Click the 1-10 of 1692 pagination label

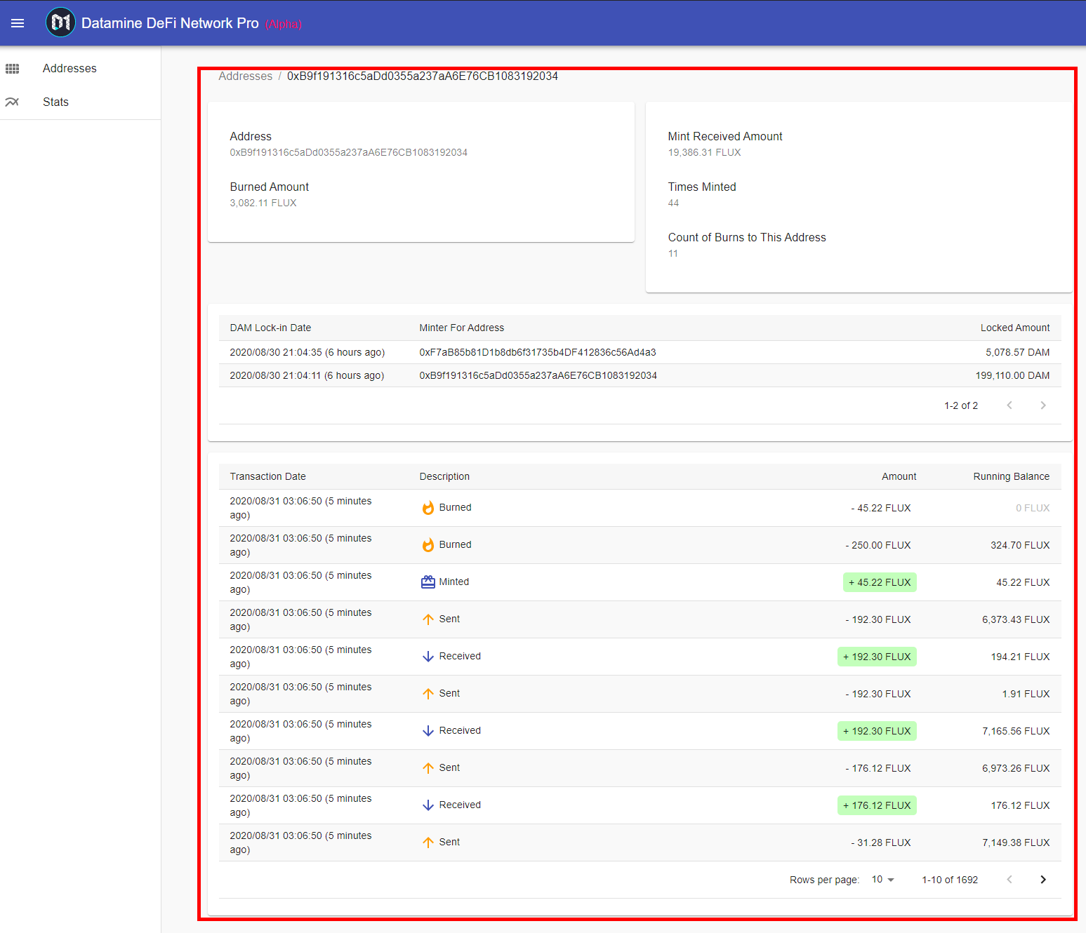click(950, 880)
